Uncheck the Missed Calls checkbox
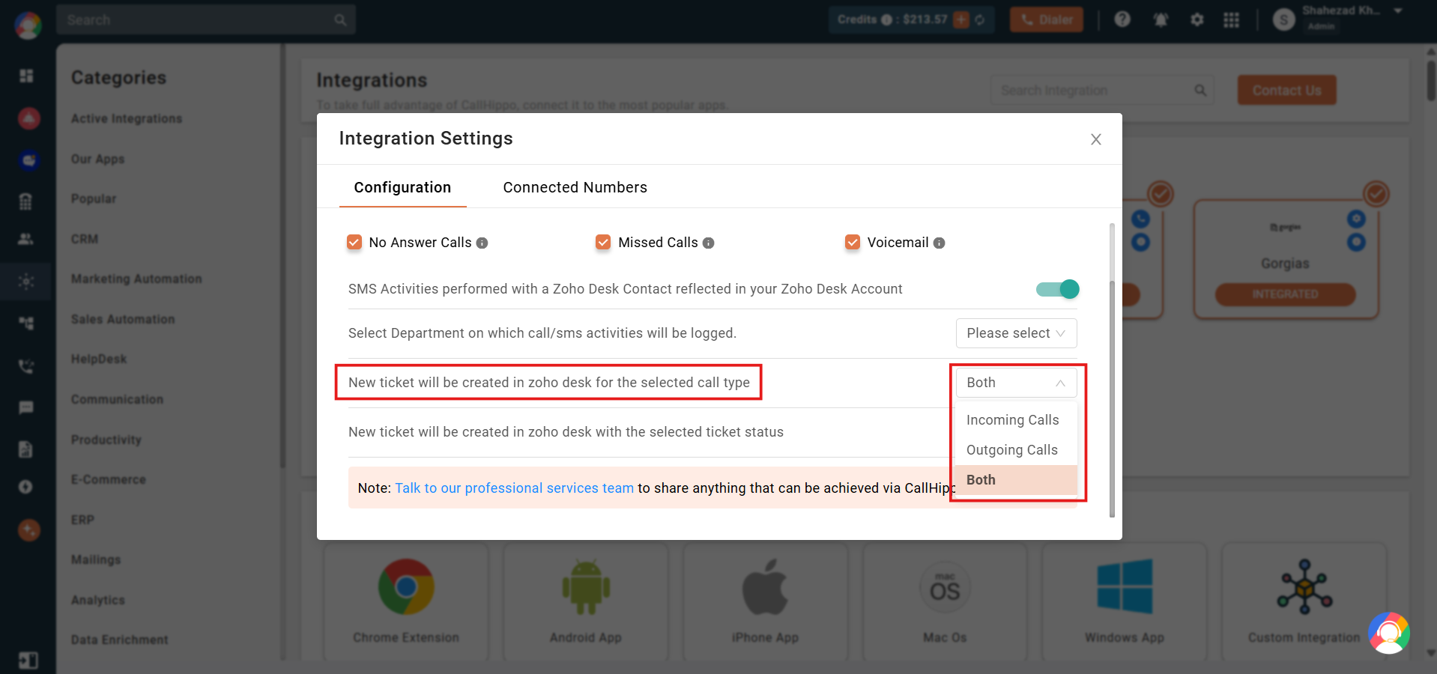Image resolution: width=1437 pixels, height=674 pixels. coord(603,242)
